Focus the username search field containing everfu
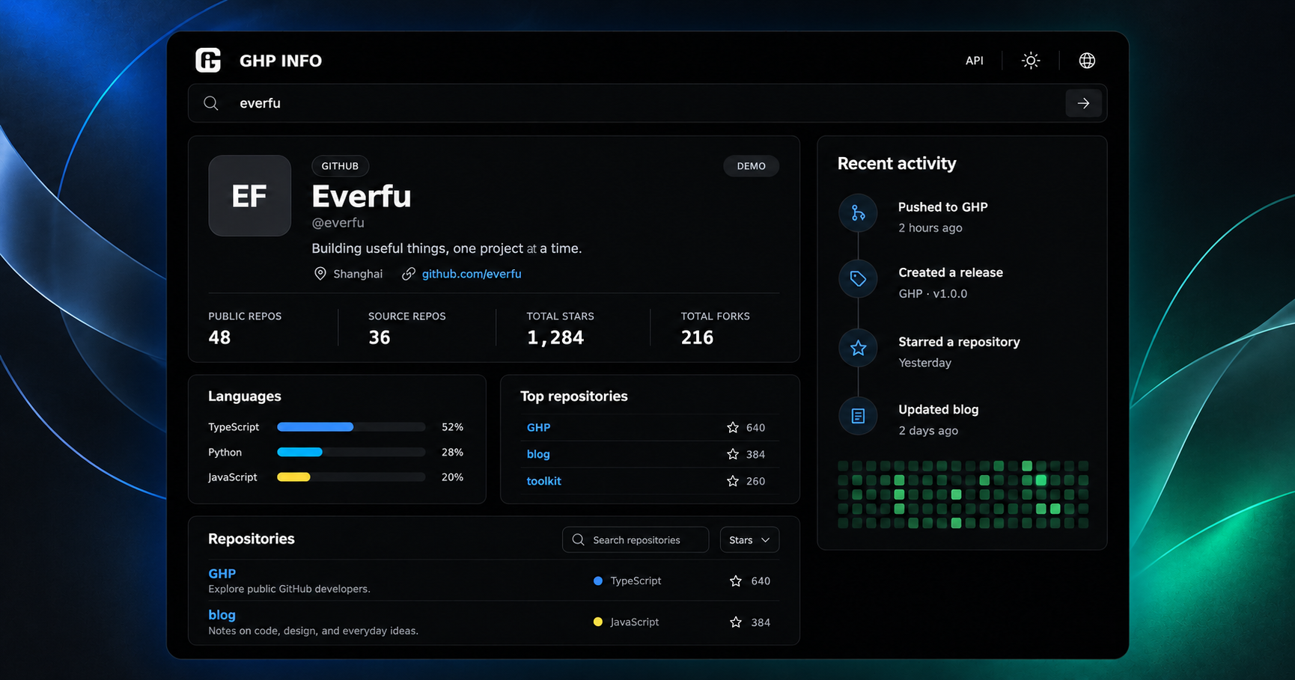The height and width of the screenshot is (680, 1295). [x=647, y=103]
